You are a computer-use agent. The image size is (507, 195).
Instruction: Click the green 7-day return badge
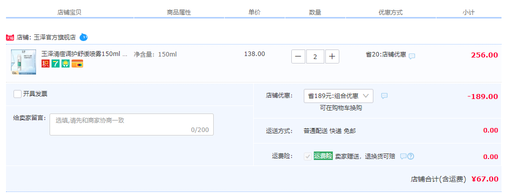[x=55, y=64]
